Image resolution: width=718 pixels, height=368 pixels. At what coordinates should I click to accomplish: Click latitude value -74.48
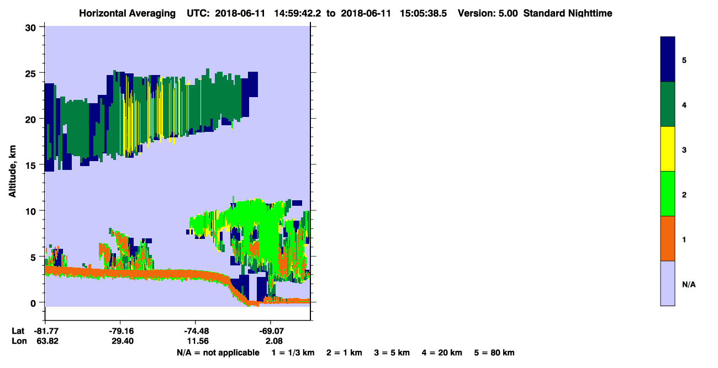[196, 331]
